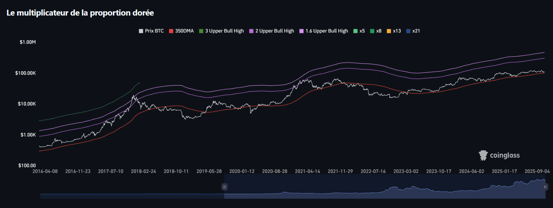Click the 2025-01-17 date label
This screenshot has width=553, height=208.
pos(505,171)
